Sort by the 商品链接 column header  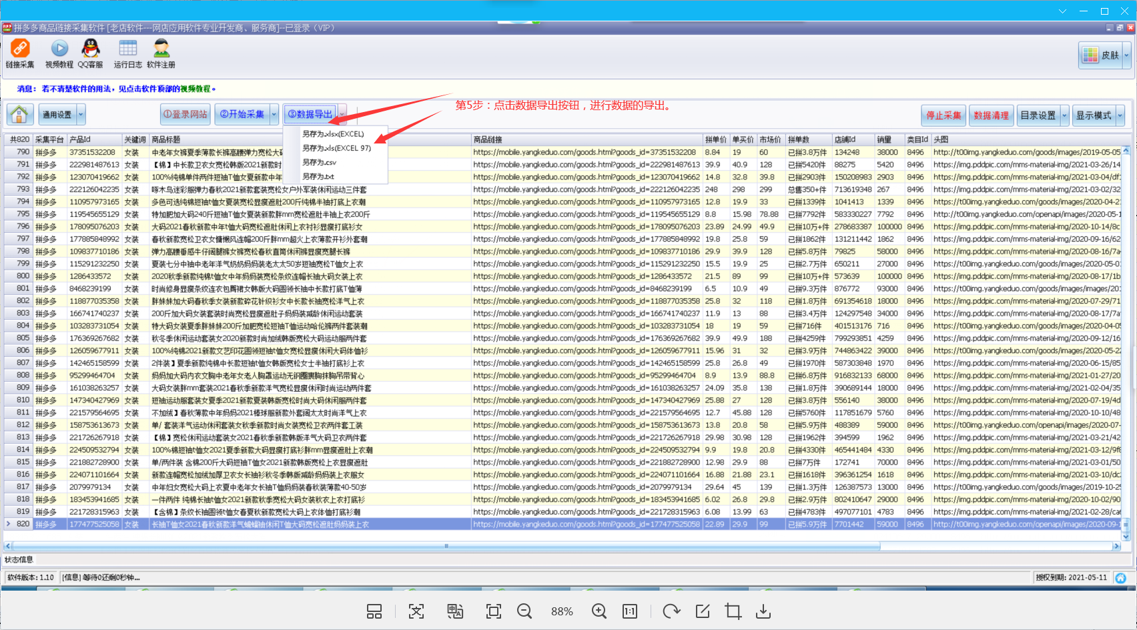click(x=587, y=139)
